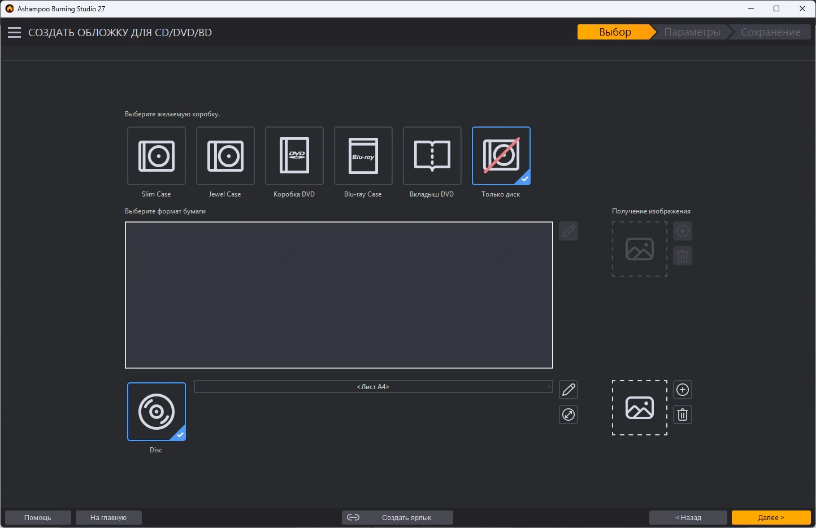The height and width of the screenshot is (528, 816).
Task: Click the resize icon below pencil
Action: (x=568, y=414)
